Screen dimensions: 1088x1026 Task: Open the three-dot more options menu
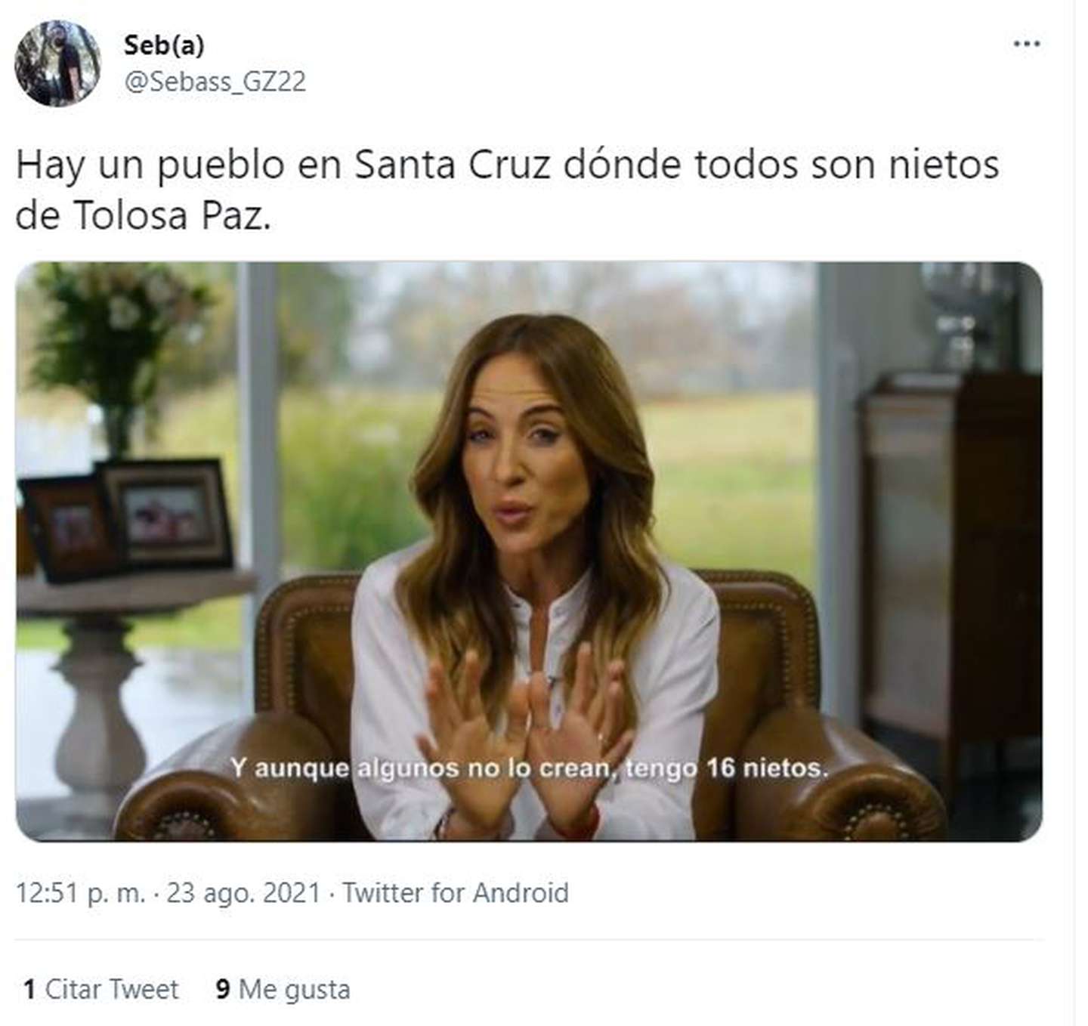[1027, 44]
